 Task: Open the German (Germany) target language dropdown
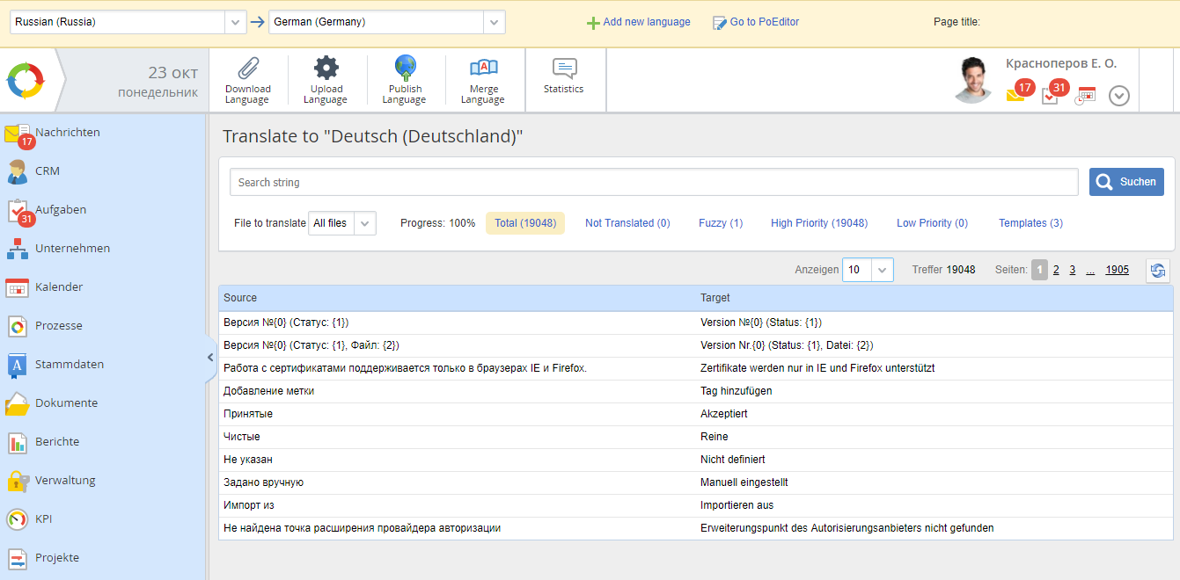(387, 22)
